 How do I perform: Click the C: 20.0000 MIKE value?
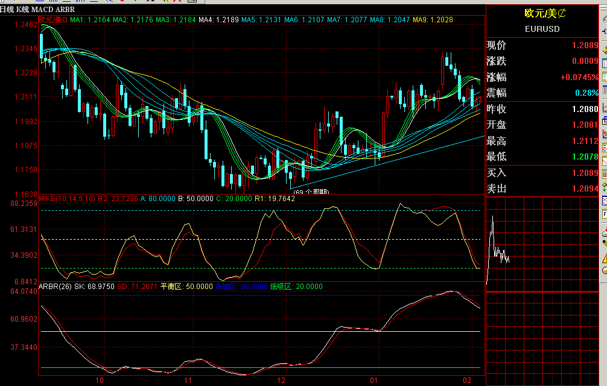coord(234,199)
